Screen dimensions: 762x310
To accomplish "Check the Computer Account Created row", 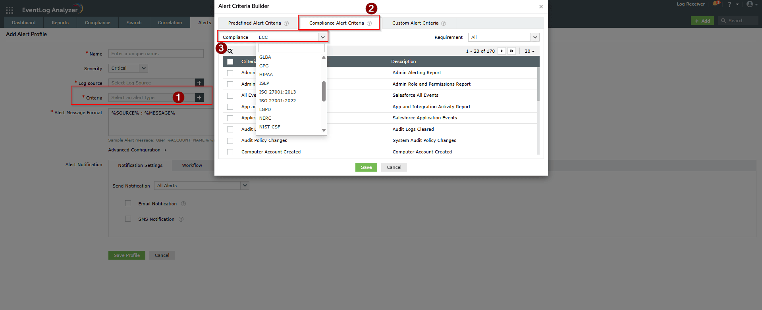I will click(x=230, y=152).
